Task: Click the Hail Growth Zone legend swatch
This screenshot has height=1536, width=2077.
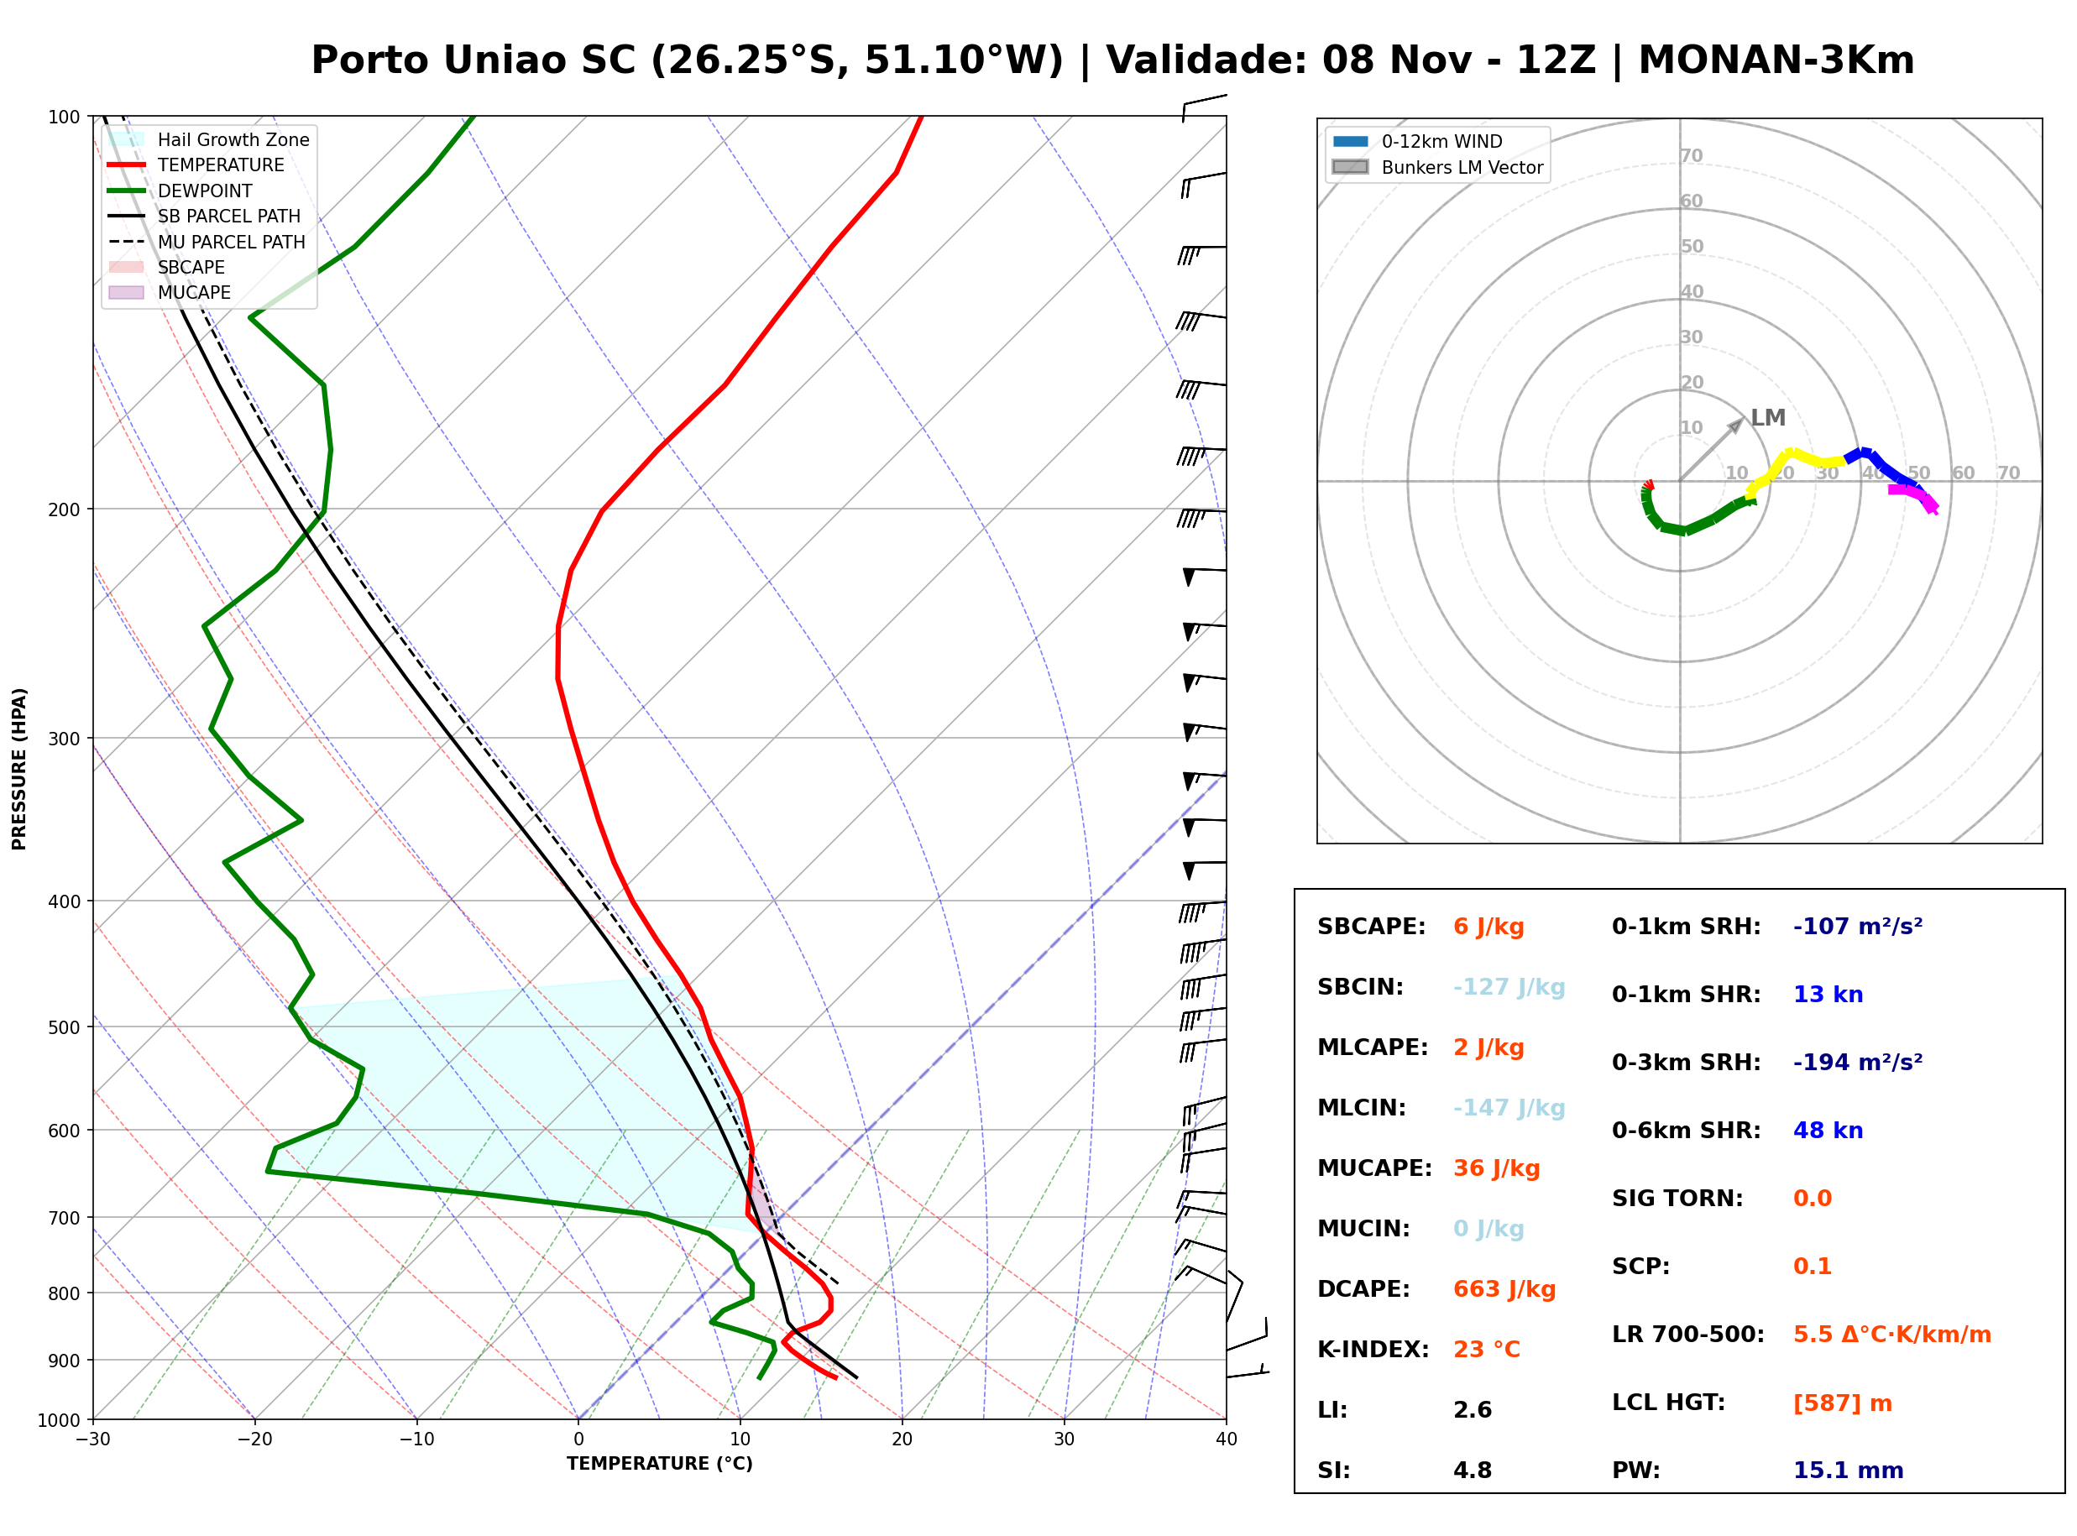Action: pos(127,139)
